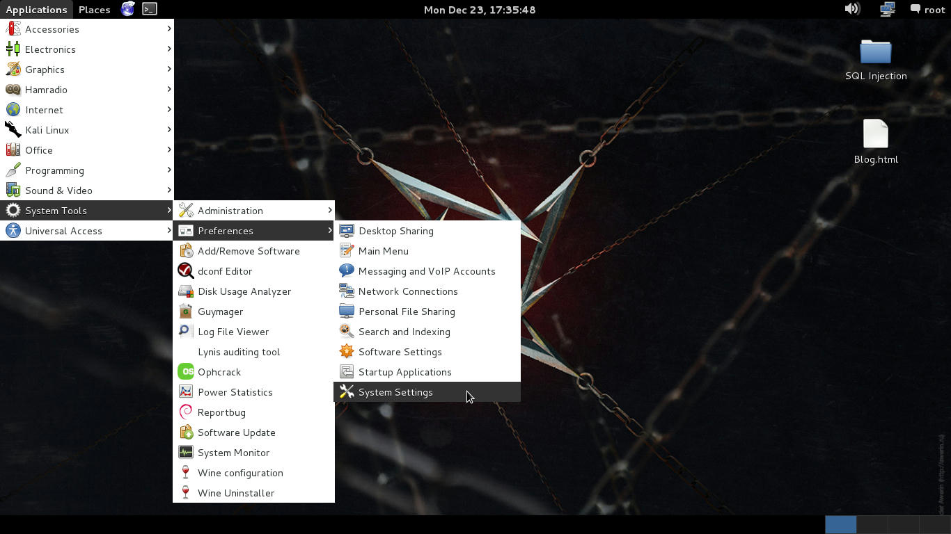The height and width of the screenshot is (534, 951).
Task: Click the Reportbug swirl icon
Action: click(x=186, y=412)
